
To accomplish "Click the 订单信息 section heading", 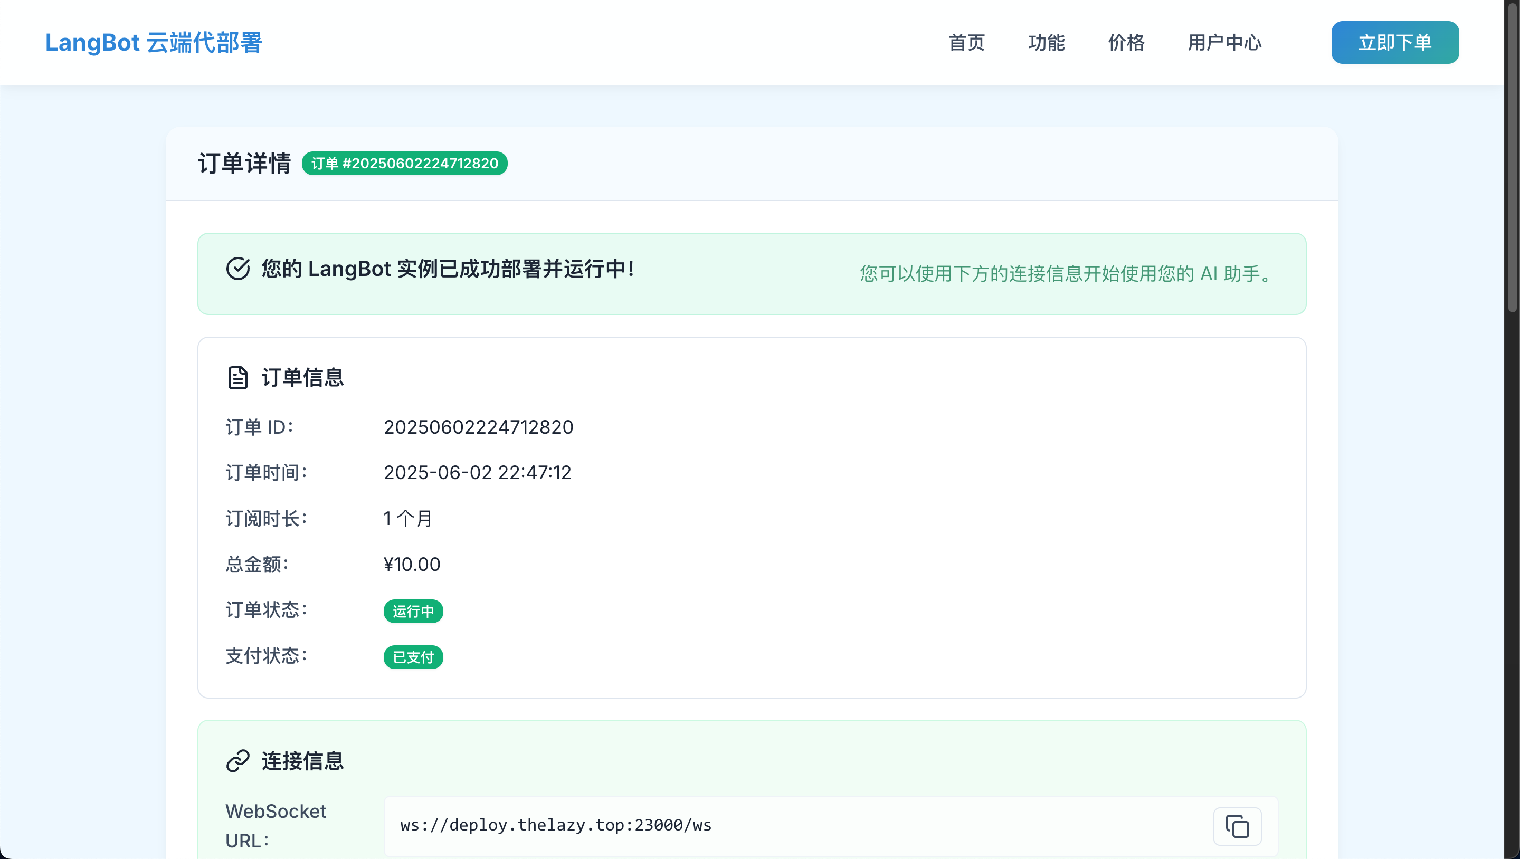I will pyautogui.click(x=303, y=378).
